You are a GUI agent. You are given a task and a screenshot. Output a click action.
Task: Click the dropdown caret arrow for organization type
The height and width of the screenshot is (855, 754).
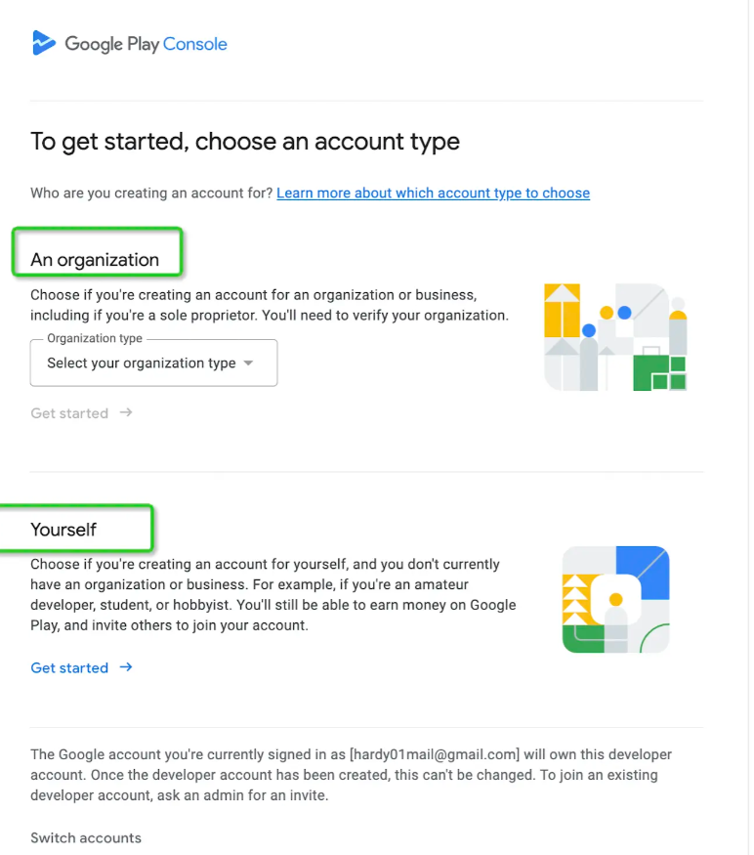(x=248, y=363)
